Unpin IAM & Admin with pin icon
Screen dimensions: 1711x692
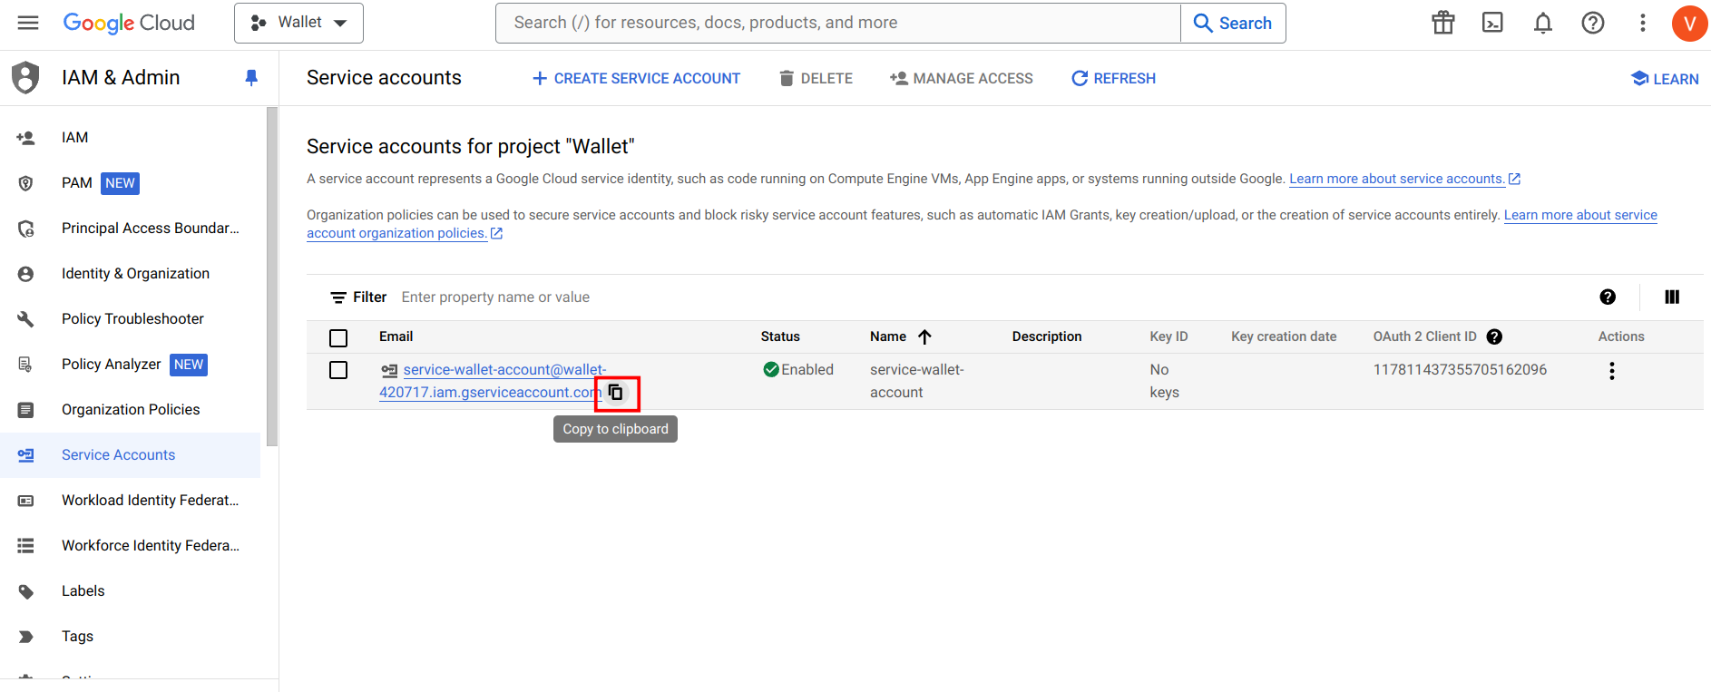pyautogui.click(x=251, y=78)
